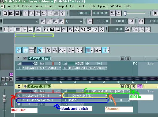Image resolution: width=158 pixels, height=117 pixels.
Task: Open the Transport menu
Action: [x=61, y=6]
